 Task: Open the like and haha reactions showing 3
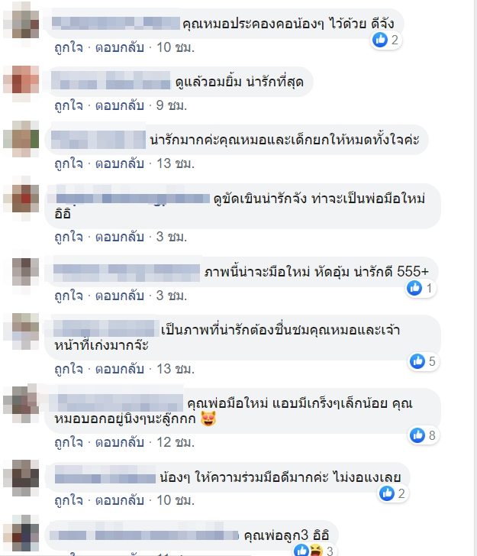[314, 551]
